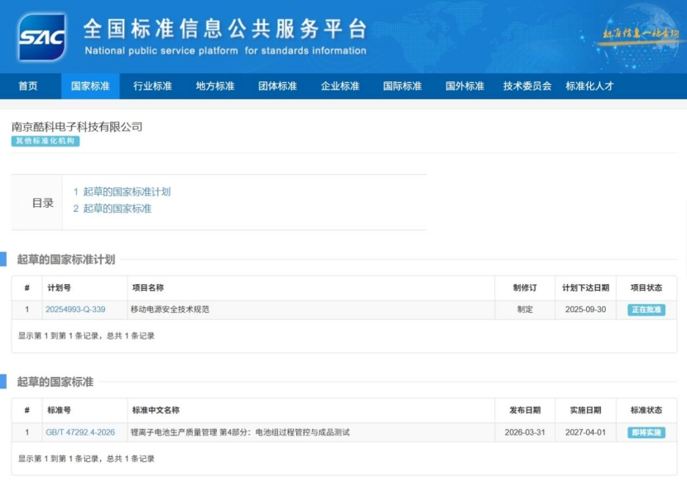
Task: Select the 国家标准 navigation tab
Action: click(x=92, y=86)
